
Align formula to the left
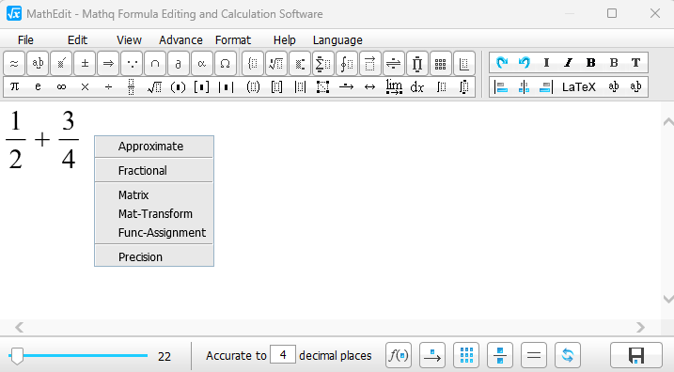[501, 87]
